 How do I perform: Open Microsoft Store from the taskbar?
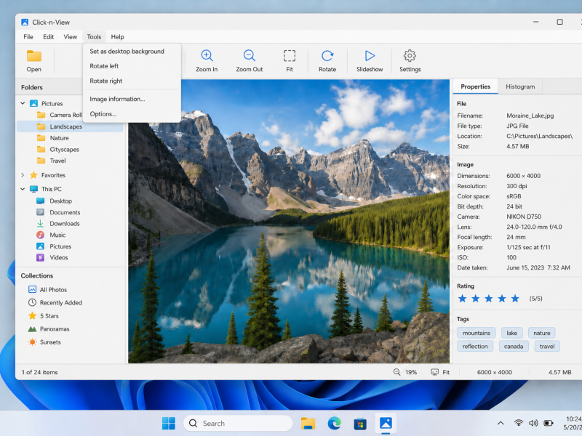[x=360, y=423]
